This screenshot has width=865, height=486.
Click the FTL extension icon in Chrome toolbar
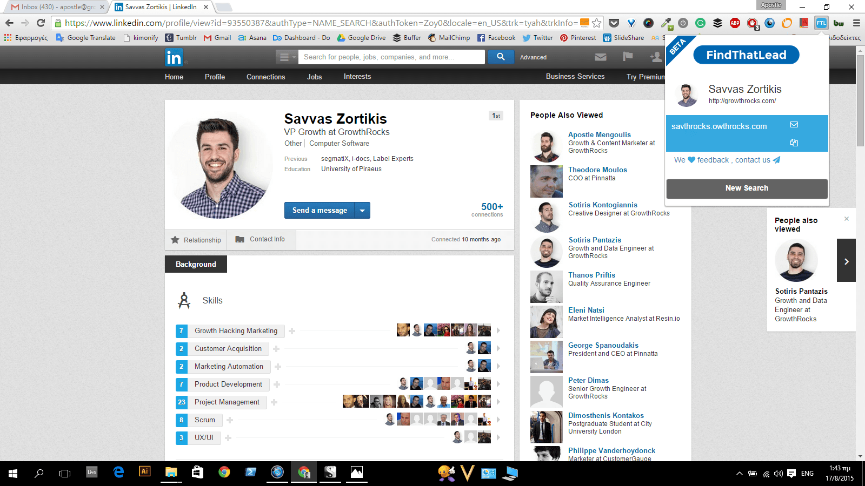point(821,23)
